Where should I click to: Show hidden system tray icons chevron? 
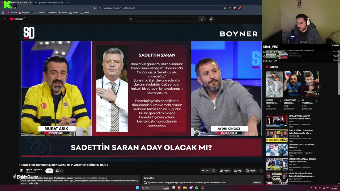coord(311,188)
